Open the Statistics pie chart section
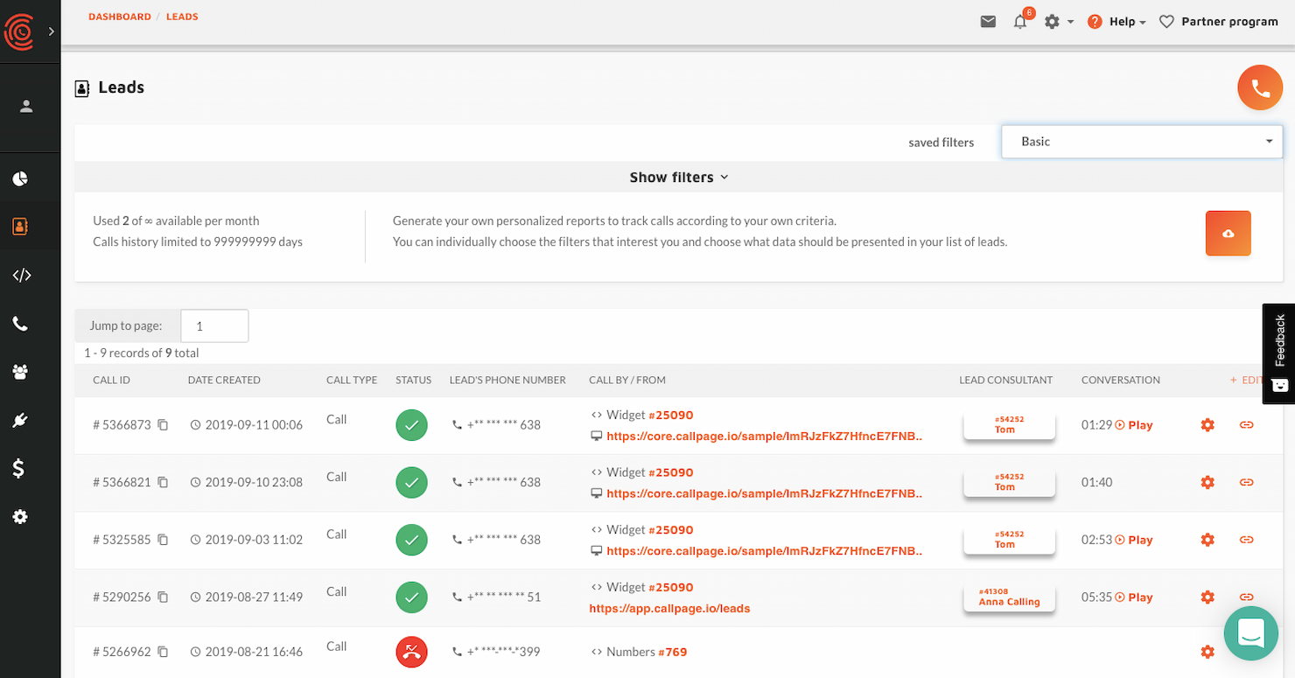1295x678 pixels. (x=19, y=178)
